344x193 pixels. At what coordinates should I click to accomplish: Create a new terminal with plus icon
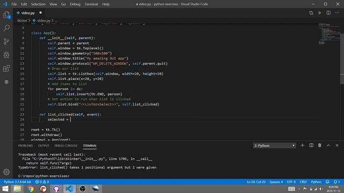(x=302, y=145)
